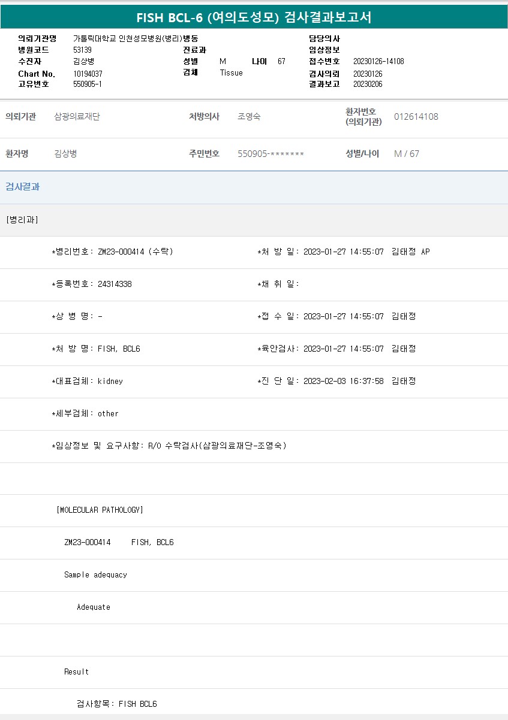Viewport: 508px width, 720px height.
Task: Click the Adequate sample adequacy result
Action: [94, 607]
